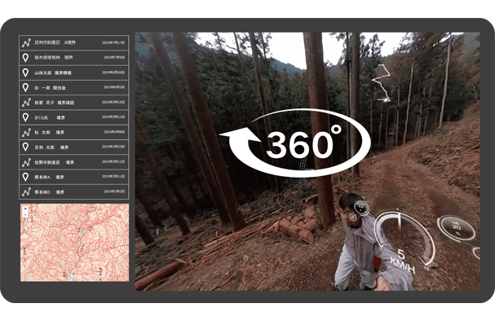
Task: Zoom out on the contour map
Action: pos(25,215)
